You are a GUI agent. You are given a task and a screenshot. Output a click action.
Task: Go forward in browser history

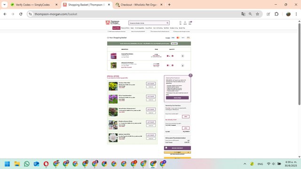click(13, 14)
